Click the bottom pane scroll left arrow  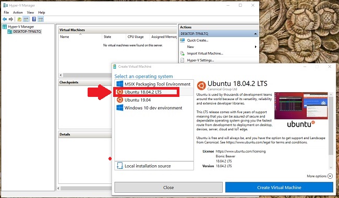click(x=58, y=188)
